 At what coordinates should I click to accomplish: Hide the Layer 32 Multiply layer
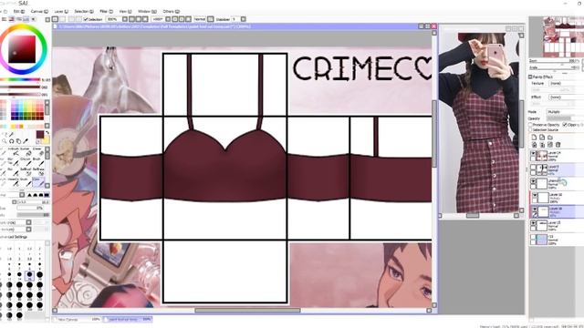click(x=535, y=195)
